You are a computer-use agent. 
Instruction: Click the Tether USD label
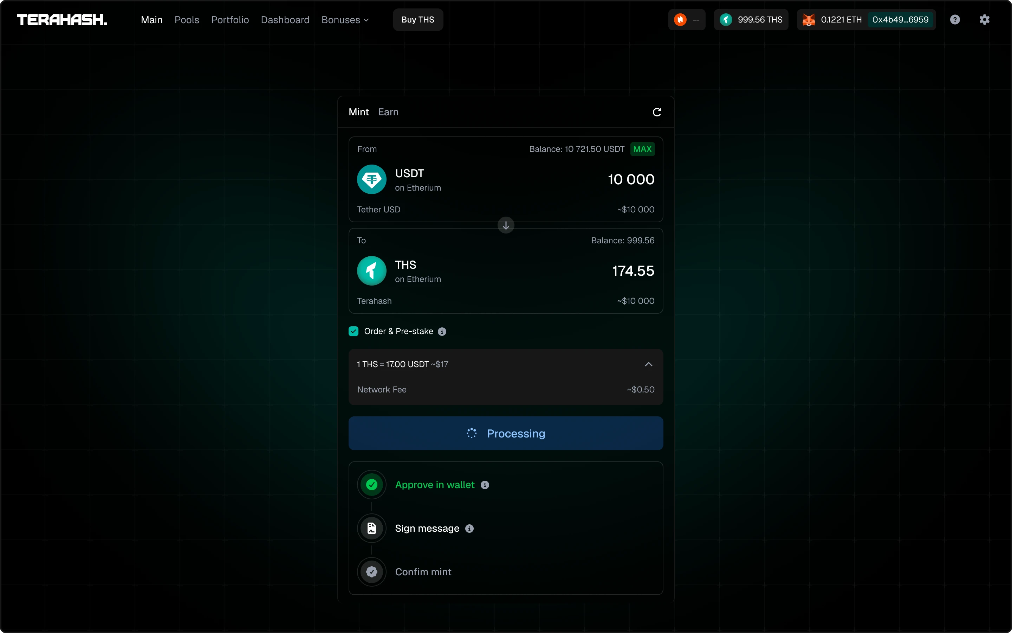click(378, 209)
